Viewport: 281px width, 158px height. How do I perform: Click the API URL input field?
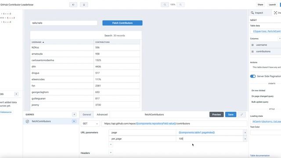[x=174, y=124]
